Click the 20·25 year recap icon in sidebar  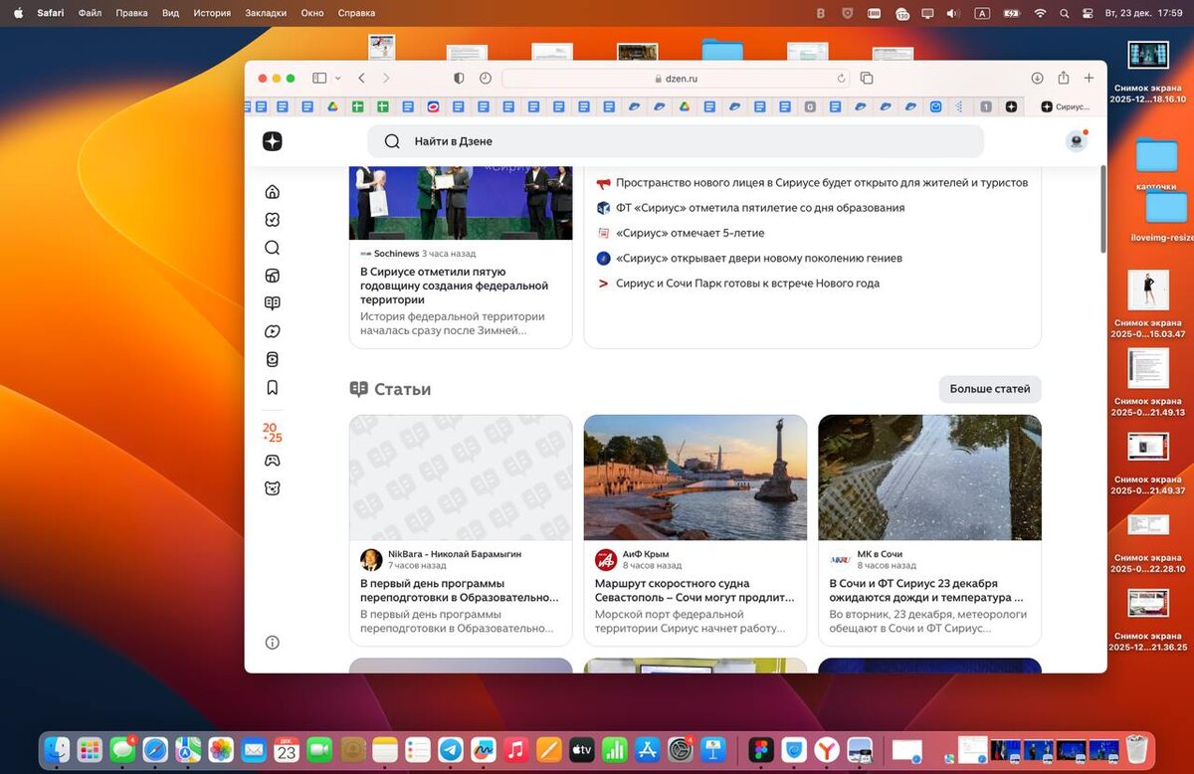click(x=272, y=432)
